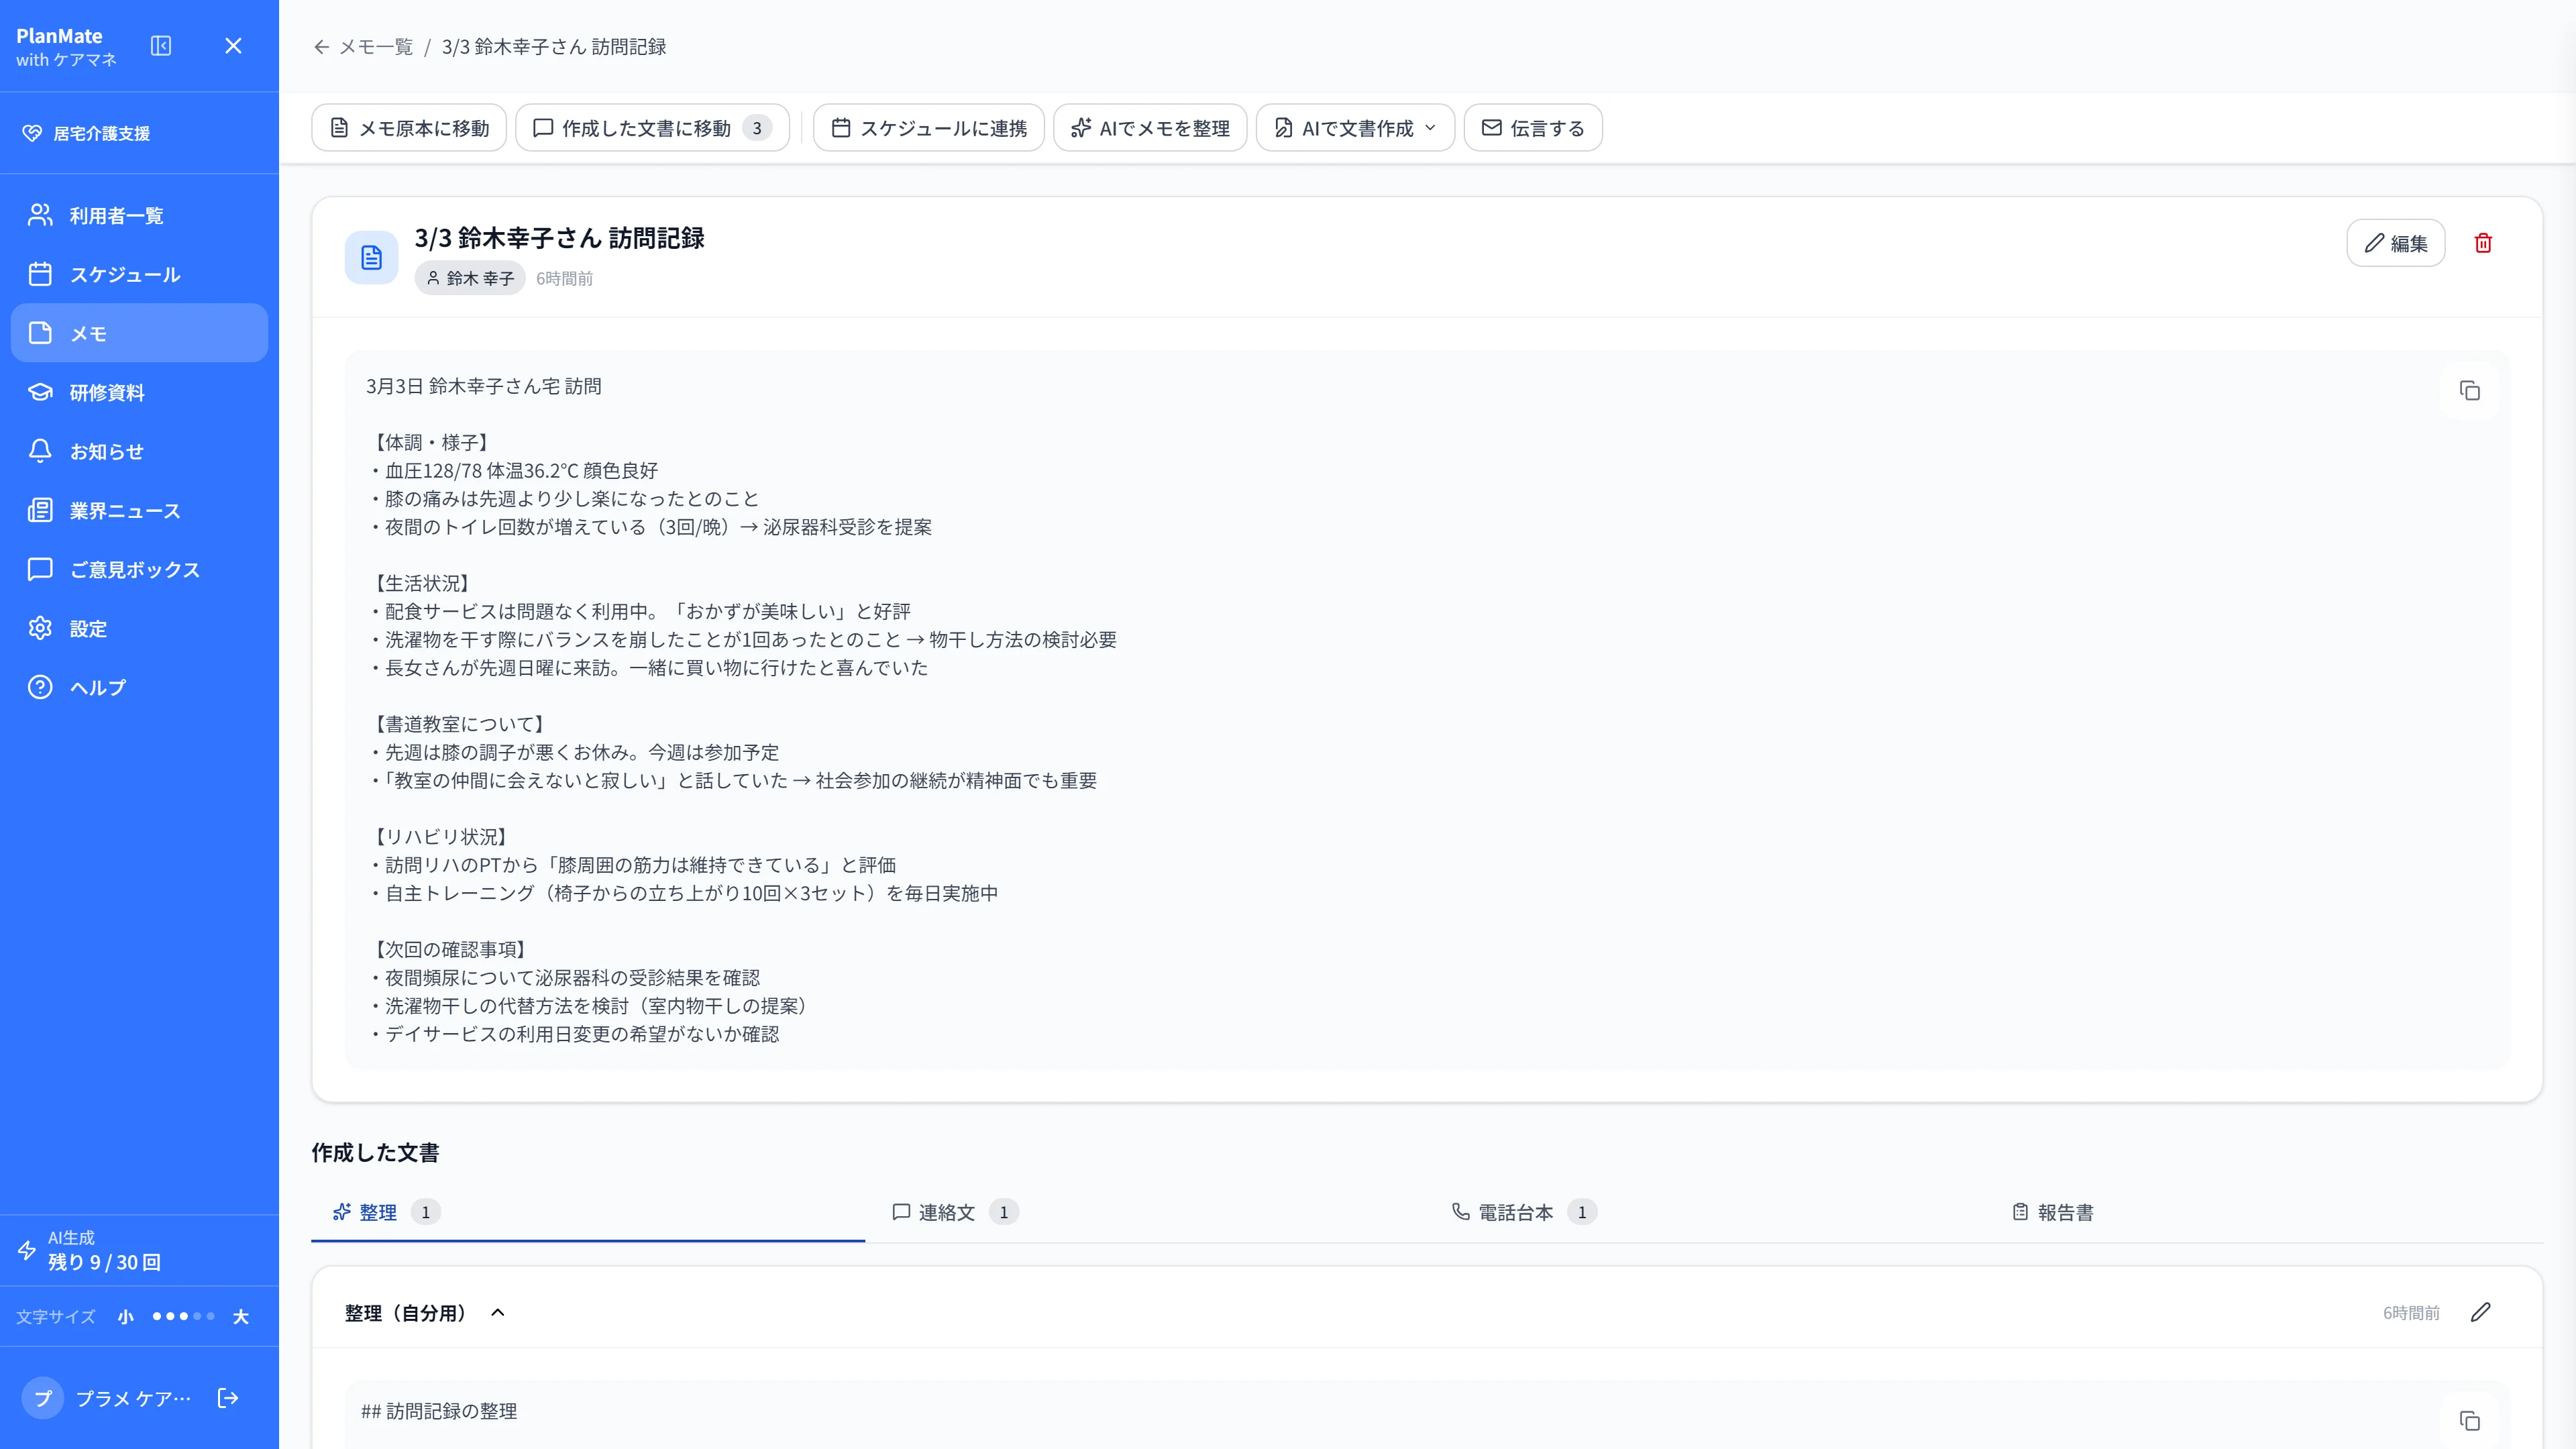Open AIで文書作成 dropdown

coord(1355,128)
